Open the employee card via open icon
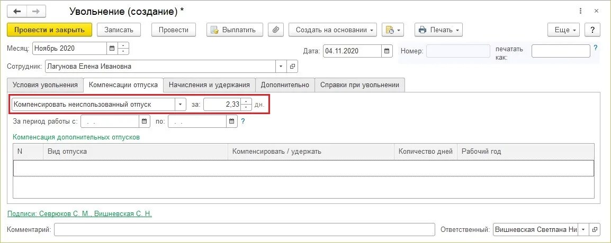Screen dimensions: 611x243 pos(293,67)
